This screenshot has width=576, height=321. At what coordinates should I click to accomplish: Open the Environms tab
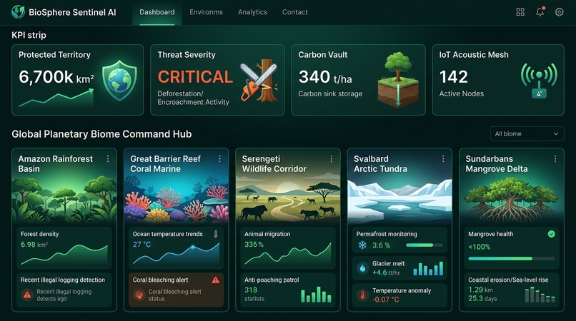coord(206,12)
